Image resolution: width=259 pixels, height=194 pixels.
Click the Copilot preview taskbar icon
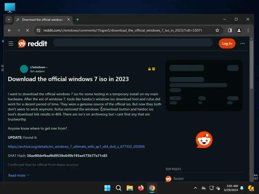(x=251, y=188)
